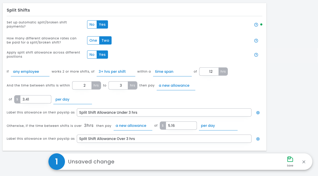Click the 3.41 dollar amount field

(x=36, y=99)
